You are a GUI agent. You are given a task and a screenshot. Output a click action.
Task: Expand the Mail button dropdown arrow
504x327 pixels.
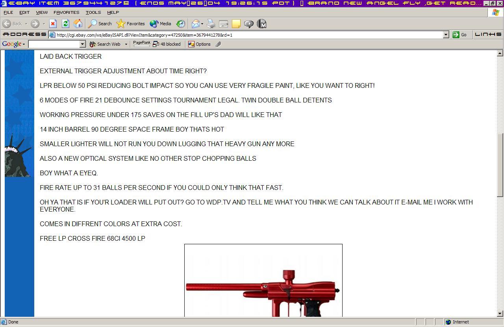coord(202,24)
